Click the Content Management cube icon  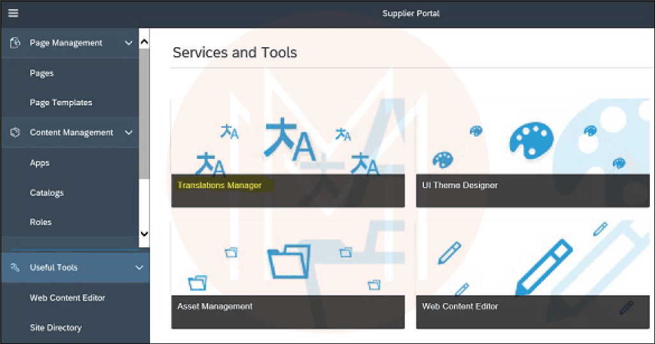[x=15, y=132]
